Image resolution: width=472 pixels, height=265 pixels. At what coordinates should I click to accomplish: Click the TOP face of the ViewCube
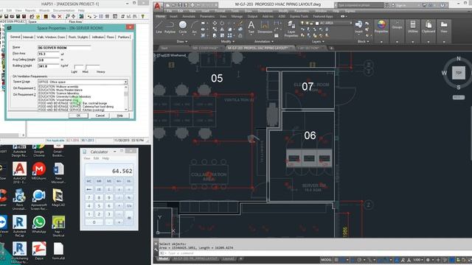point(459,73)
